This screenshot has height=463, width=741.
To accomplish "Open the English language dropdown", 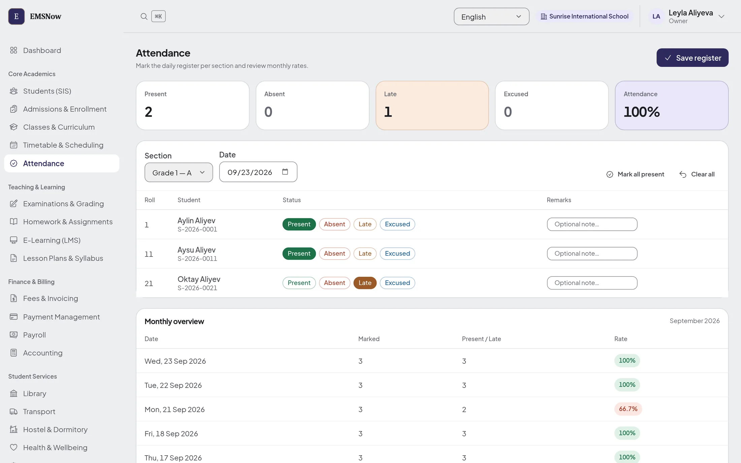I will point(491,16).
